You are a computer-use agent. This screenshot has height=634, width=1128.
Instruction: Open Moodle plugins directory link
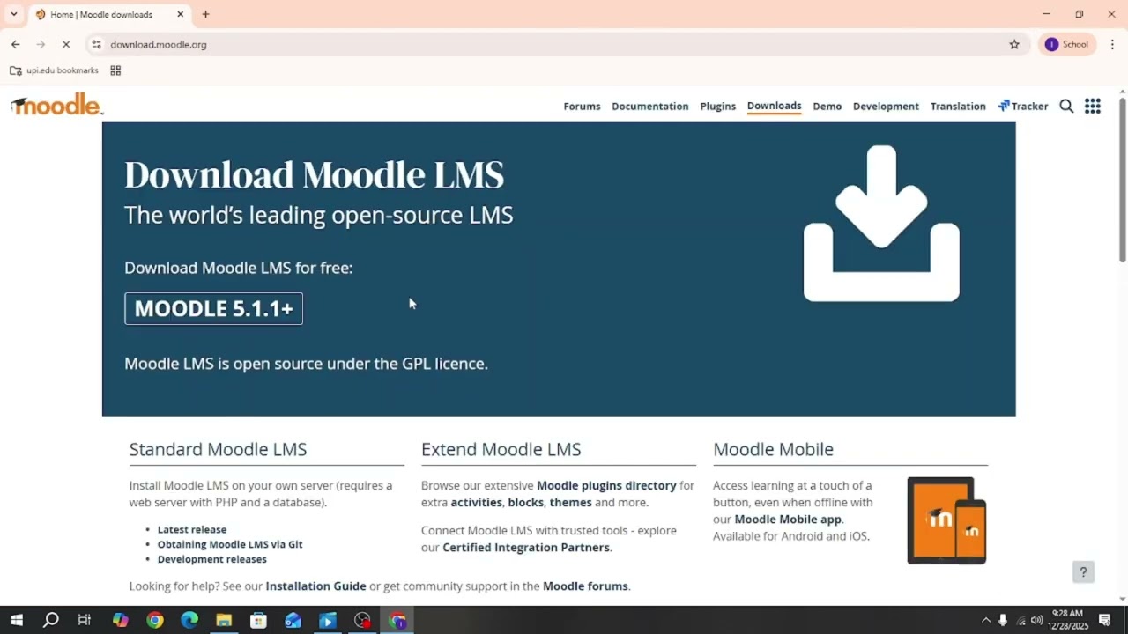606,485
